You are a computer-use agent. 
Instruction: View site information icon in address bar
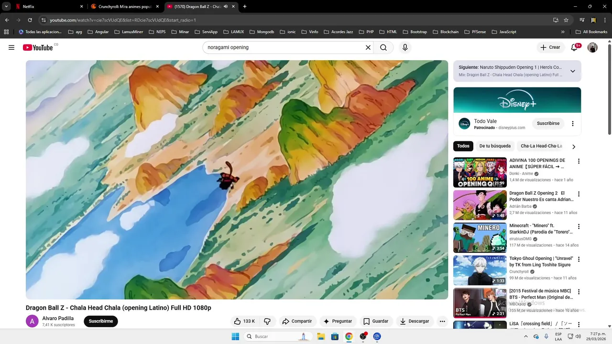[44, 20]
